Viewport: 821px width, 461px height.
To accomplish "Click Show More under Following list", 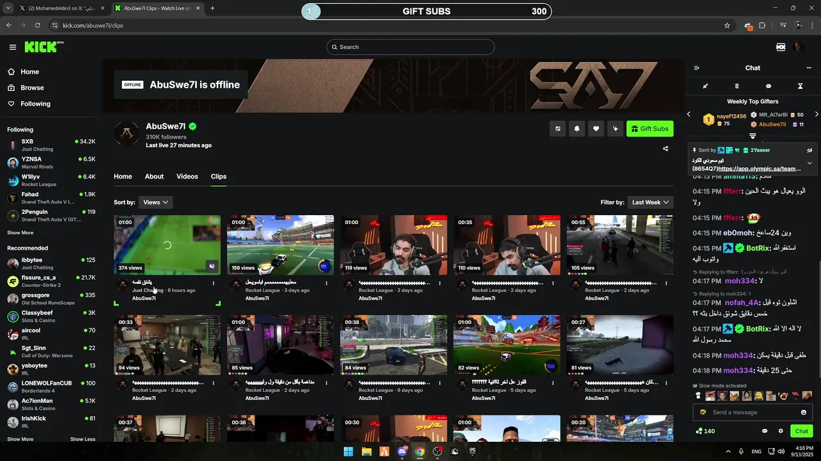I will [20, 232].
